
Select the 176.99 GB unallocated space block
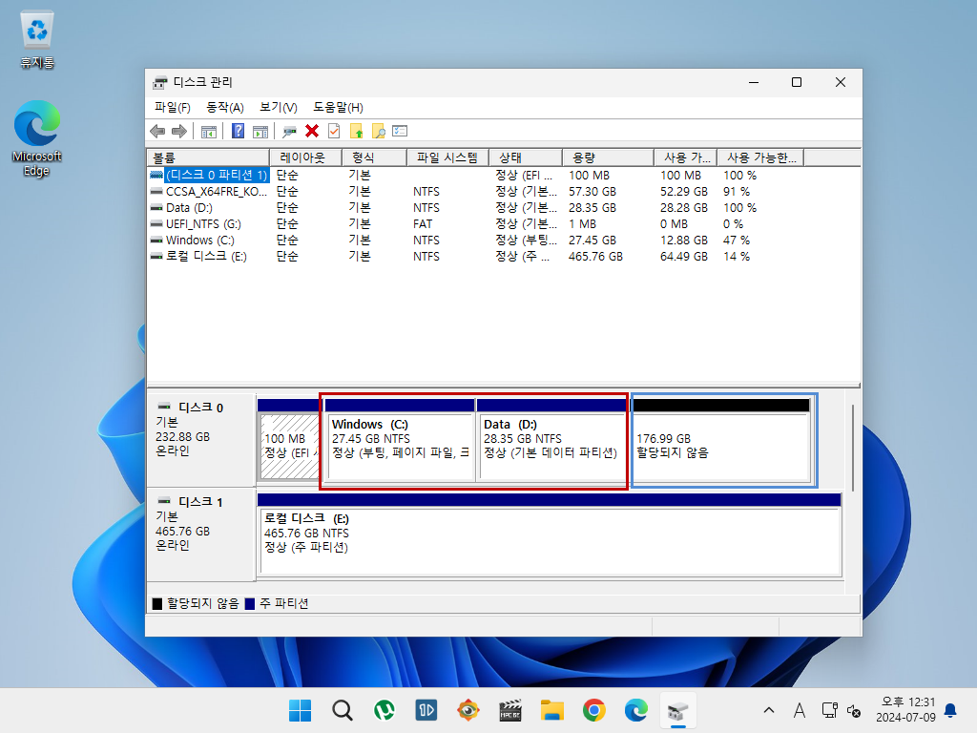721,439
